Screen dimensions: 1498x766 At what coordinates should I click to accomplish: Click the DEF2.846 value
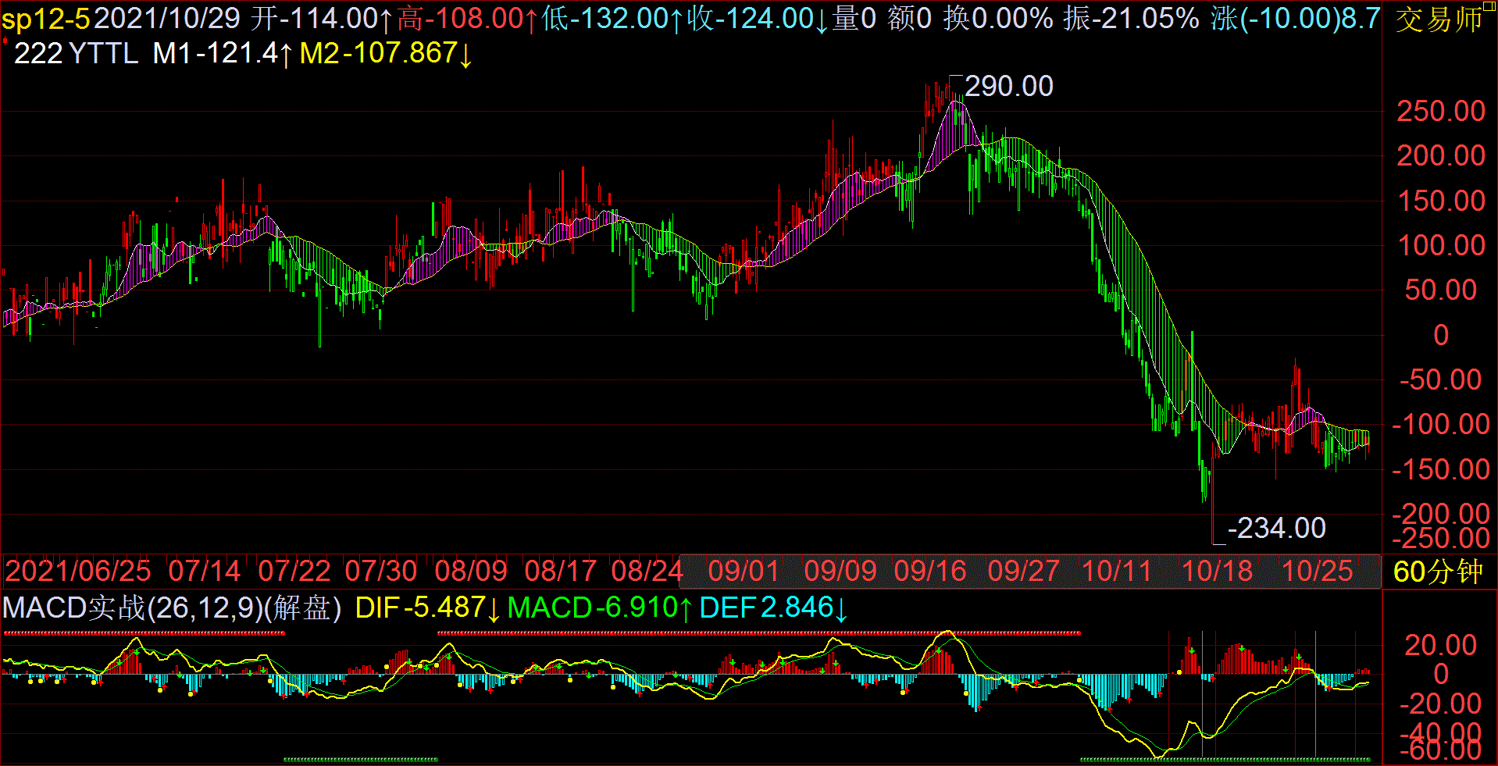click(773, 607)
